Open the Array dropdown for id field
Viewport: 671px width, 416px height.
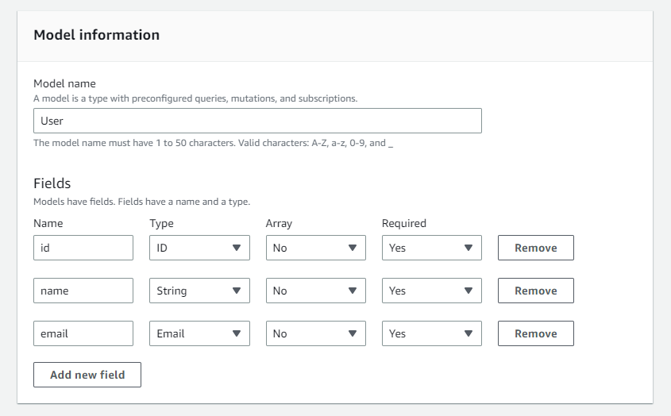pos(316,248)
